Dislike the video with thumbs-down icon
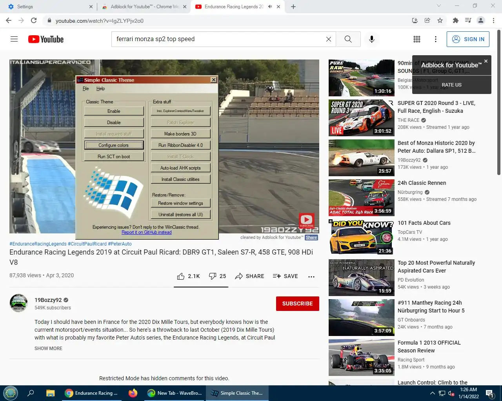 213,276
